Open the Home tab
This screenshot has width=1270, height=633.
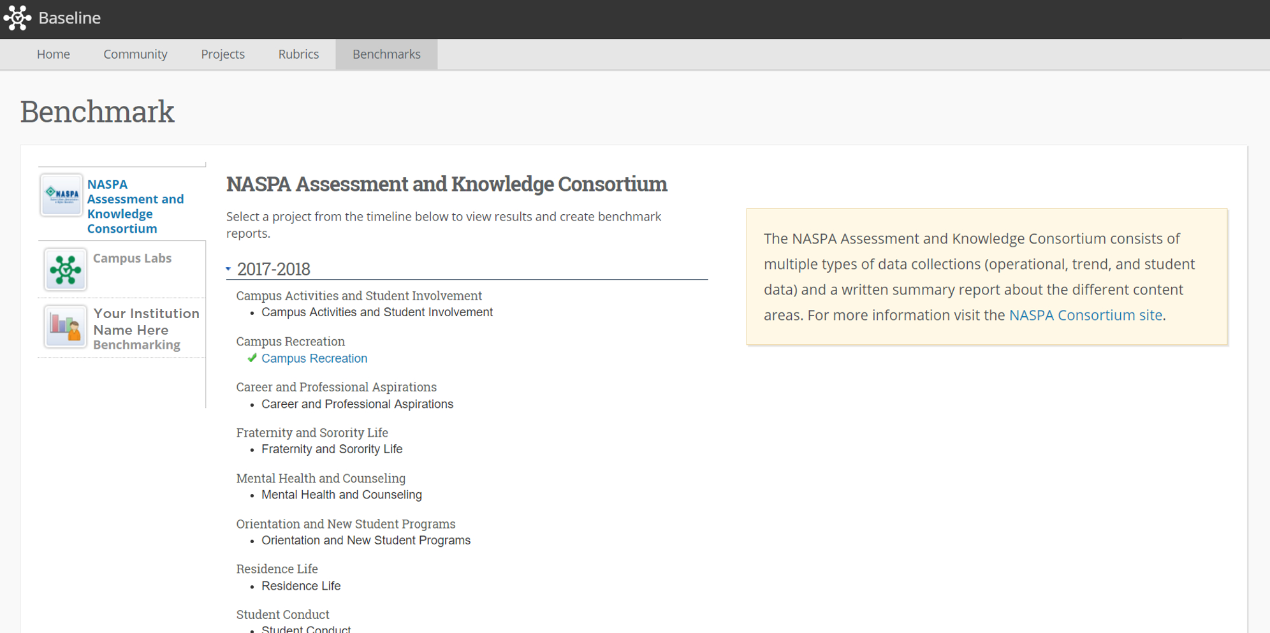[54, 54]
